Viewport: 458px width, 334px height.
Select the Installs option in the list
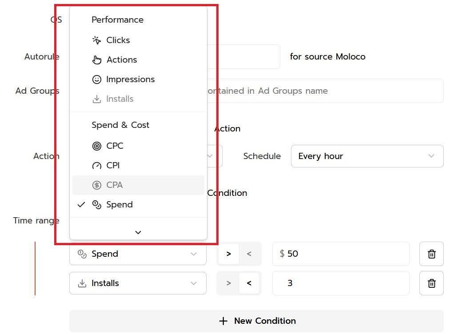pos(119,99)
